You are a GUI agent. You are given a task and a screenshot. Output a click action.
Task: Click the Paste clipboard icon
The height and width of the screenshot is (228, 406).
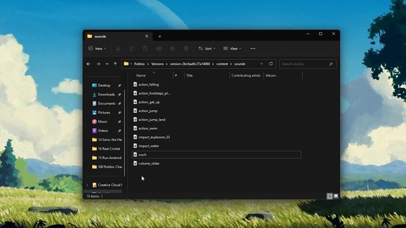(145, 49)
